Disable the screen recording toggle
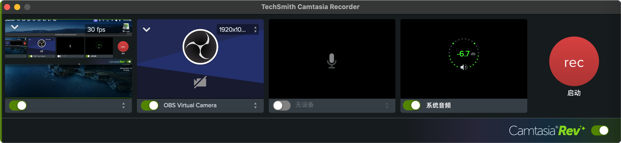621x143 pixels. point(18,105)
